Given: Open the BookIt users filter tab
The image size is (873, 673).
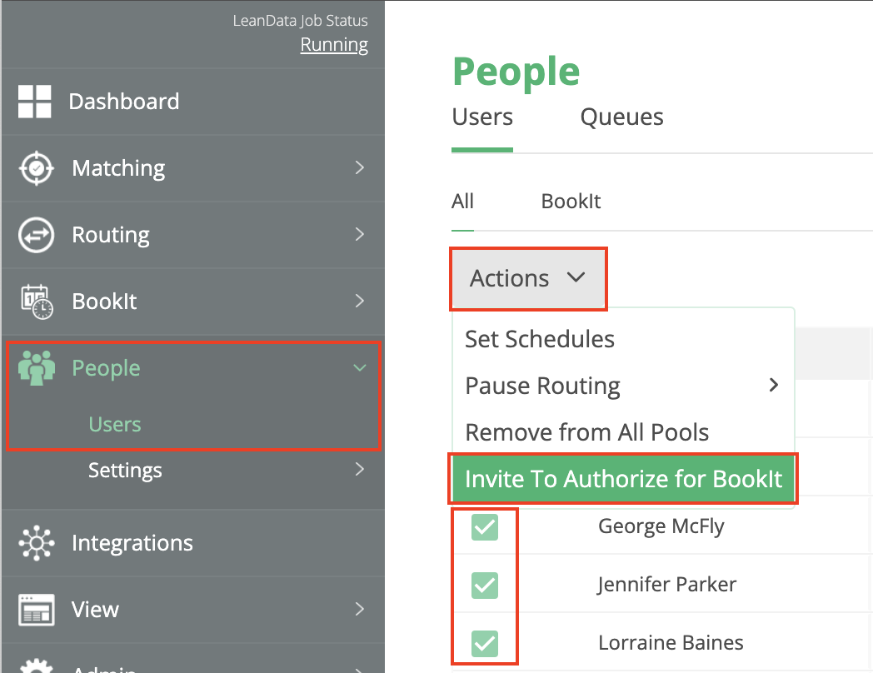Looking at the screenshot, I should (571, 202).
